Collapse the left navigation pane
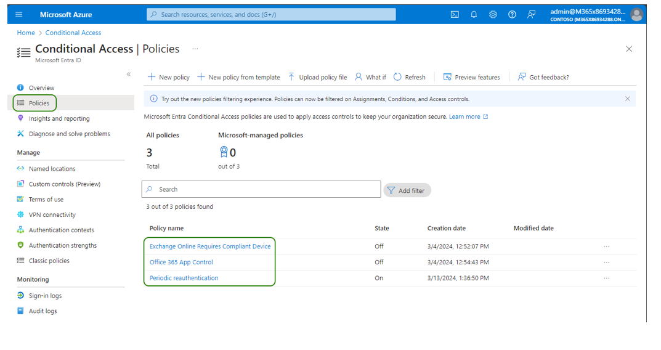This screenshot has height=350, width=661. click(129, 74)
